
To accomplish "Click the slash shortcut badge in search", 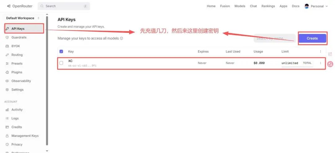I will pyautogui.click(x=85, y=6).
